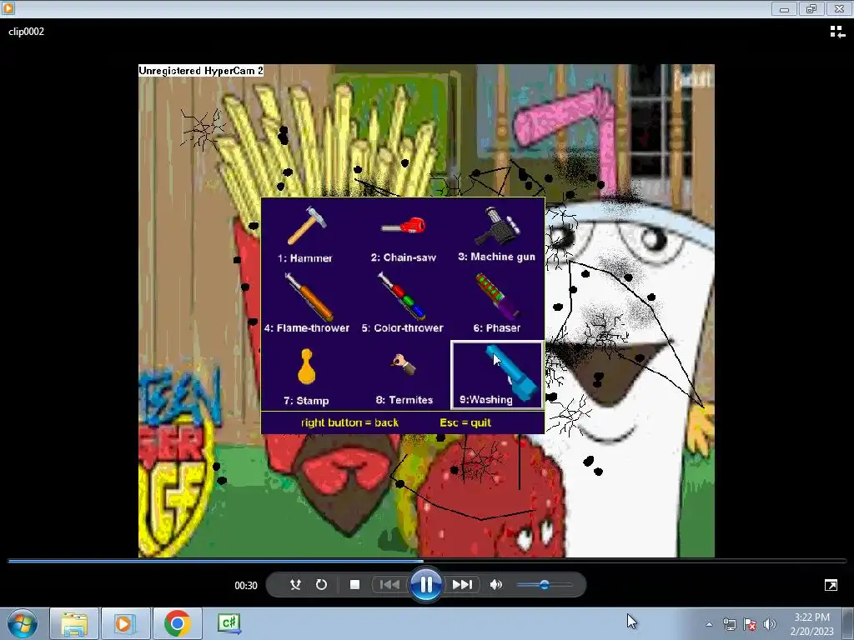Click the Media Player title bar icon
The image size is (854, 640).
point(8,8)
